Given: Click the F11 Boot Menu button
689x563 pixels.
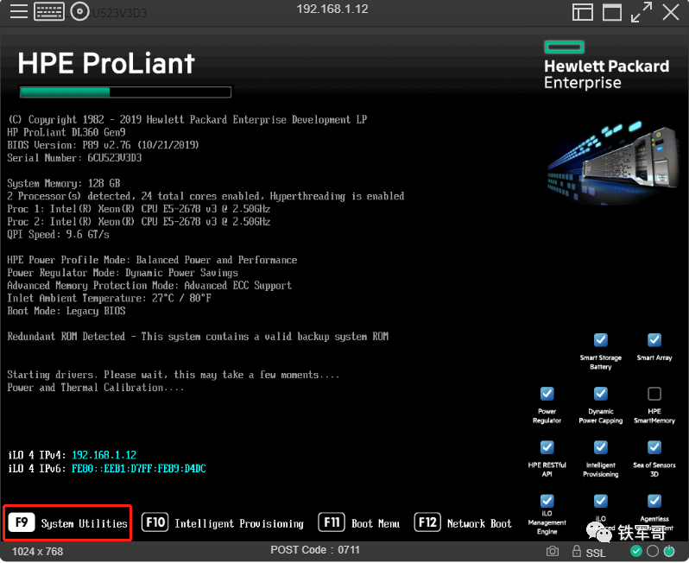Looking at the screenshot, I should click(x=359, y=522).
